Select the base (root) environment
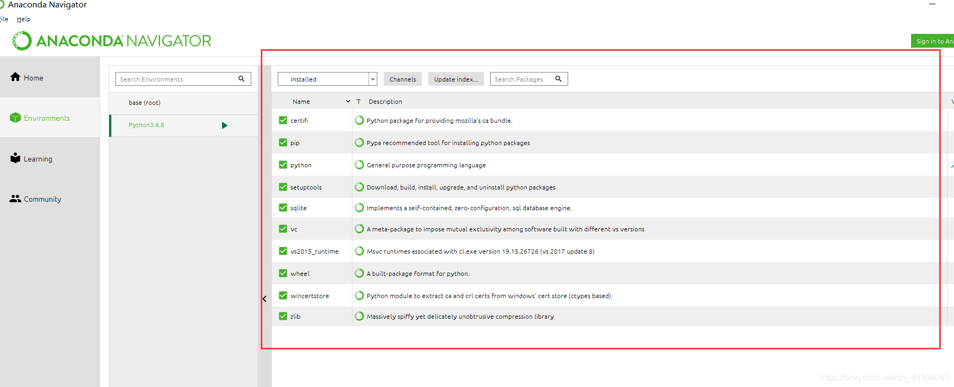Screen dimensions: 954x387 click(x=183, y=103)
